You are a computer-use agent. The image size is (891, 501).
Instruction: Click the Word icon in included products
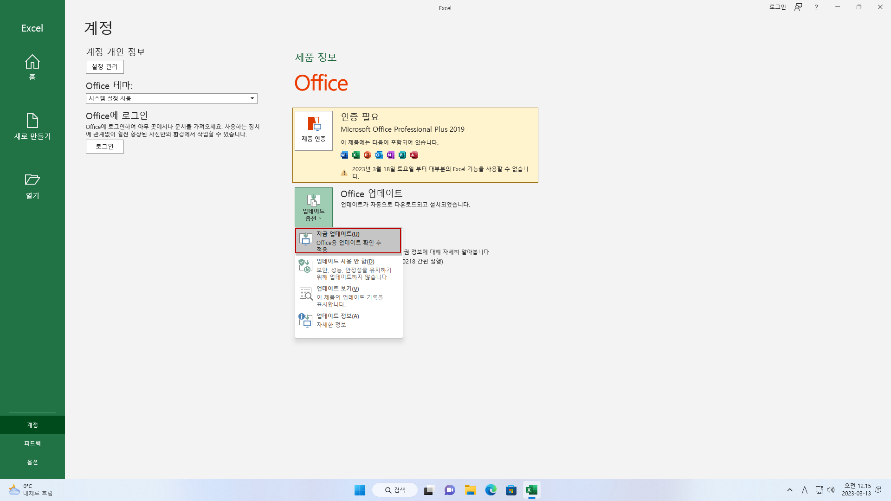[344, 155]
